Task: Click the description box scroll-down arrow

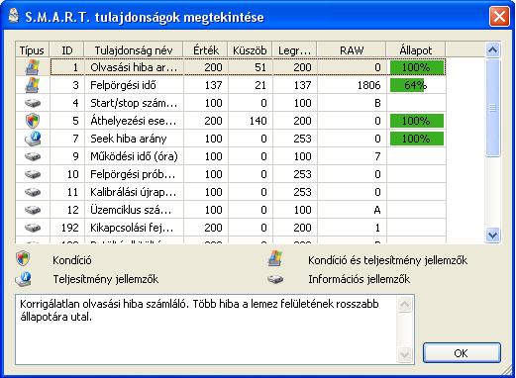Action: [404, 354]
